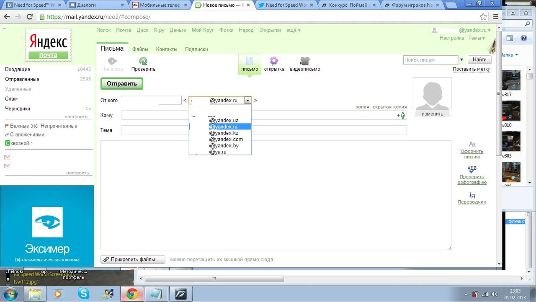
Task: Click the Яндекс Почта logo
Action: 48,45
